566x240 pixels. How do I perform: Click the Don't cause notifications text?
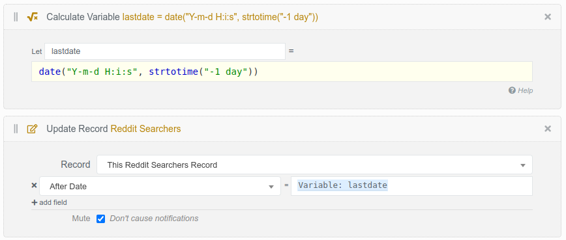click(x=154, y=219)
